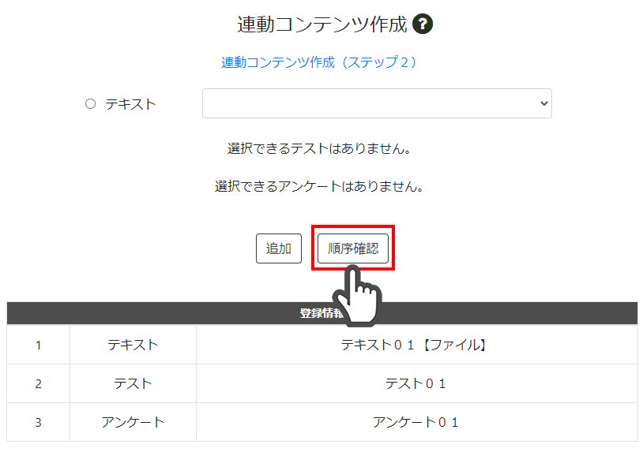Select row 3 number cell

(x=38, y=422)
